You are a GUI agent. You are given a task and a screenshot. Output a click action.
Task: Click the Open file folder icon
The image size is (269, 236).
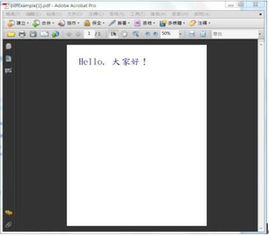tap(11, 34)
